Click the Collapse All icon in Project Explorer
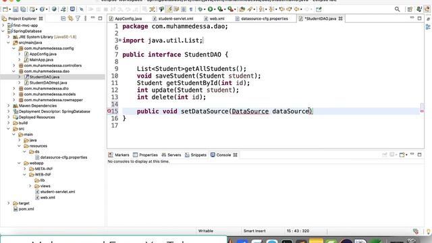This screenshot has width=432, height=243. point(63,18)
